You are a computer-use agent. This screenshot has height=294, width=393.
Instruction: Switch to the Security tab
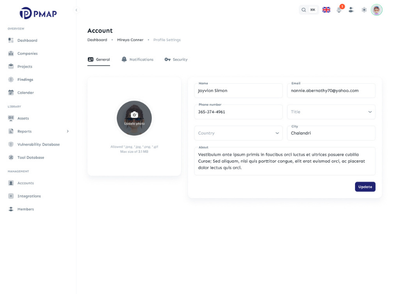point(176,59)
